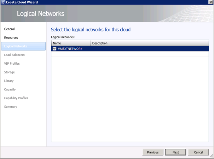This screenshot has height=159, width=214.
Task: Open the Storage wizard step
Action: (10, 72)
